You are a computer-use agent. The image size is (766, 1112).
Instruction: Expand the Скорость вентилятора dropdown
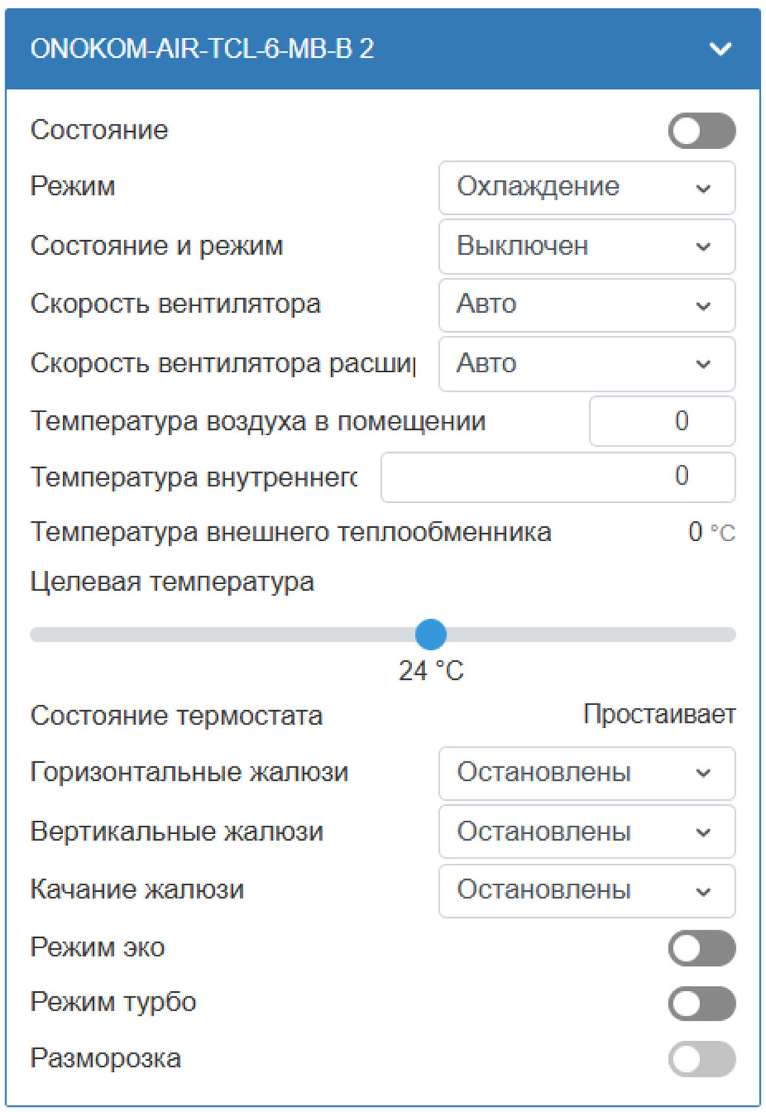(x=586, y=305)
